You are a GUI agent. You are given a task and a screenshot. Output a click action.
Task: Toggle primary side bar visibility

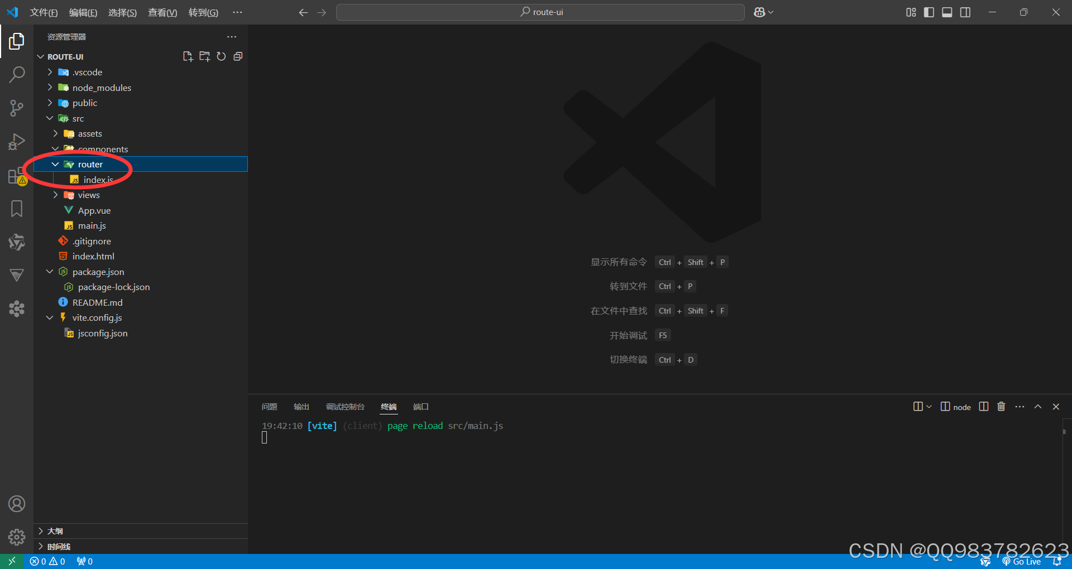[929, 12]
